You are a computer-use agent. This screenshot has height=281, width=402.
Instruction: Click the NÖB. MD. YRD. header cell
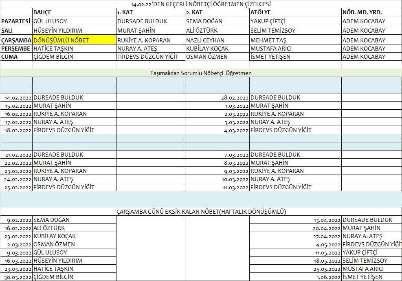pyautogui.click(x=371, y=13)
